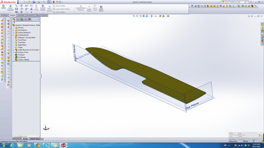
Task: Click the Rebuild traffic light icon
Action: point(54,2)
